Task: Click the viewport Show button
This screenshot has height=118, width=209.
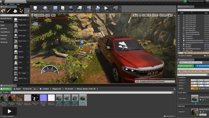Action: click(x=53, y=15)
